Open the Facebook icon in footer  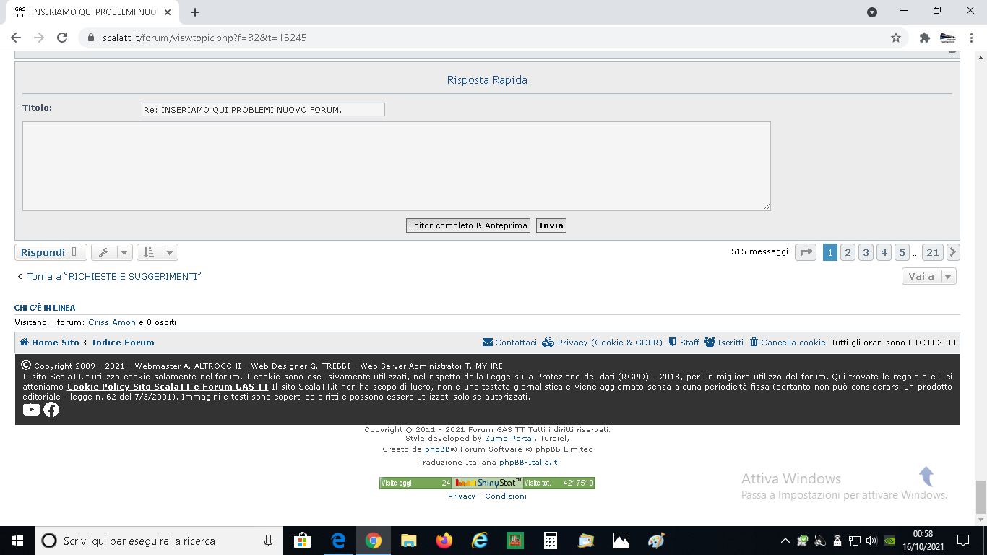pyautogui.click(x=51, y=410)
